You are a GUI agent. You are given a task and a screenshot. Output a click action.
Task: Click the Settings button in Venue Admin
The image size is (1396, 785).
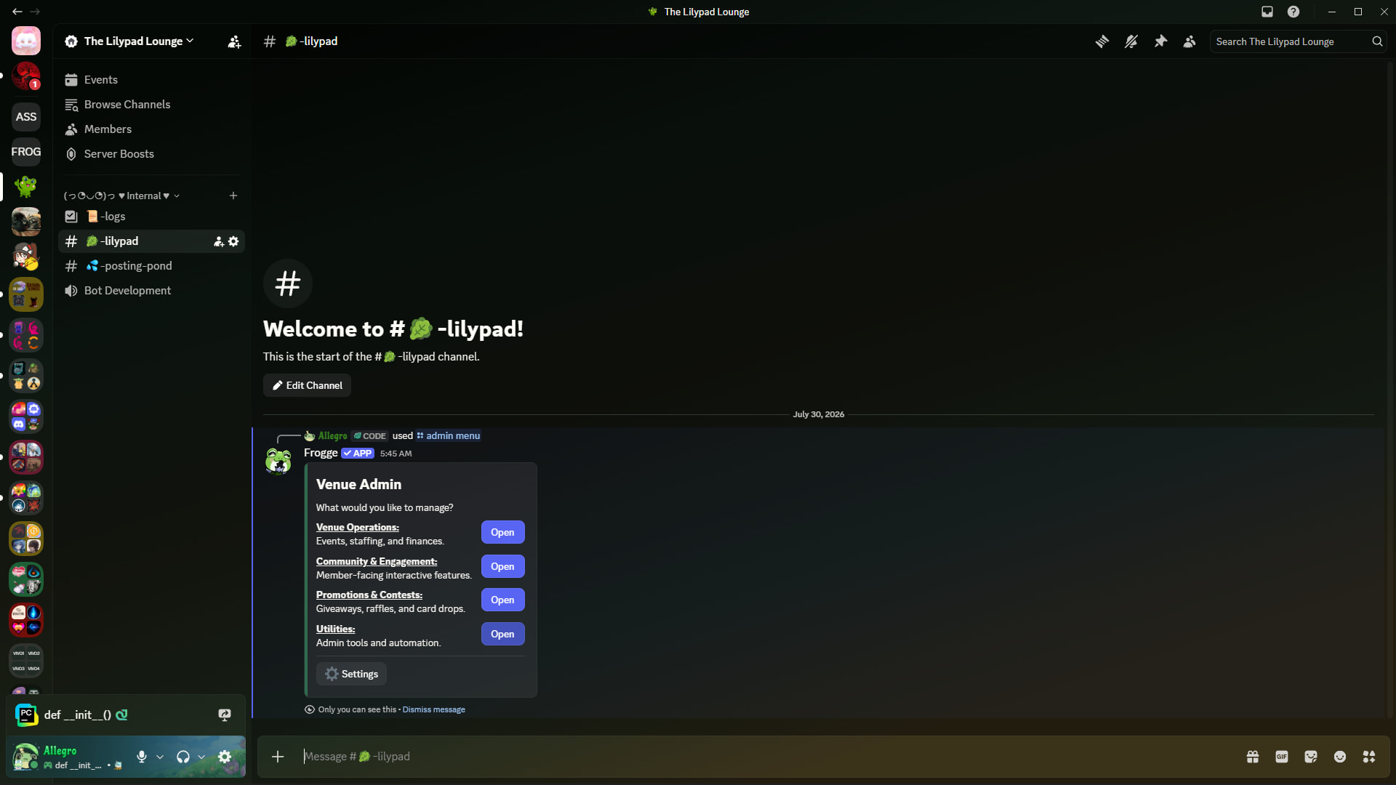coord(351,674)
